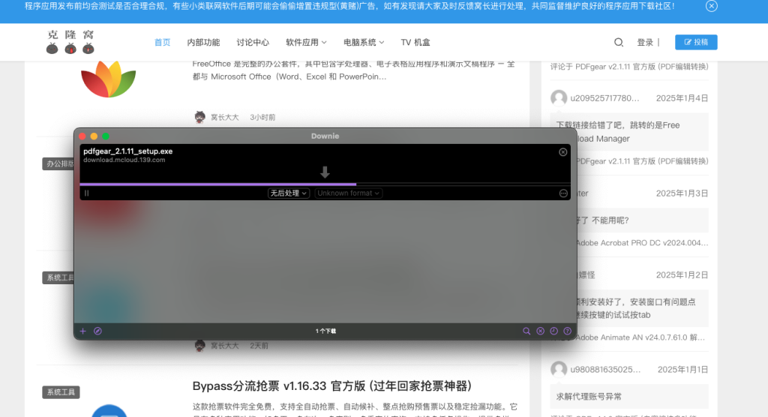Open Downie help question mark icon
Viewport: 768px width, 417px height.
click(567, 331)
